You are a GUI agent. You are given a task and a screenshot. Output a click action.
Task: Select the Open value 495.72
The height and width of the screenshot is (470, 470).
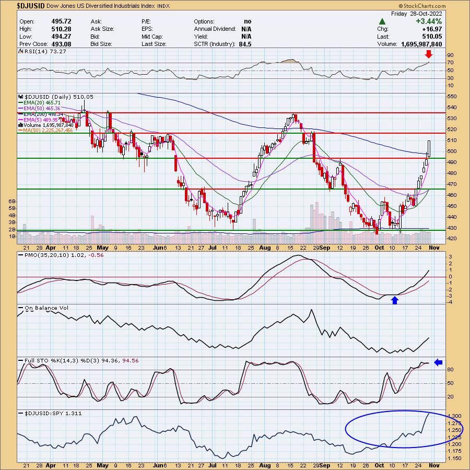tap(61, 21)
